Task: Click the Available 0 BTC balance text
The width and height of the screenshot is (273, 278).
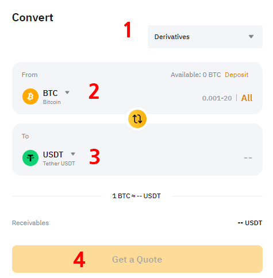Action: point(195,75)
